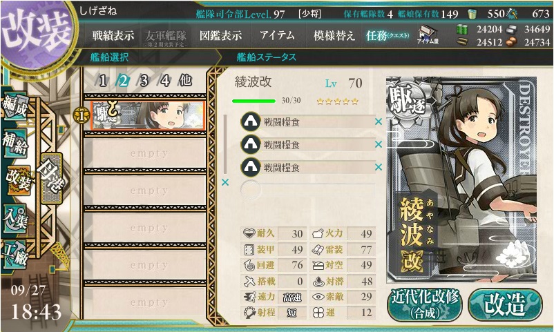Click the 近代化改修 modernization button
Image resolution: width=554 pixels, height=332 pixels.
pyautogui.click(x=425, y=305)
